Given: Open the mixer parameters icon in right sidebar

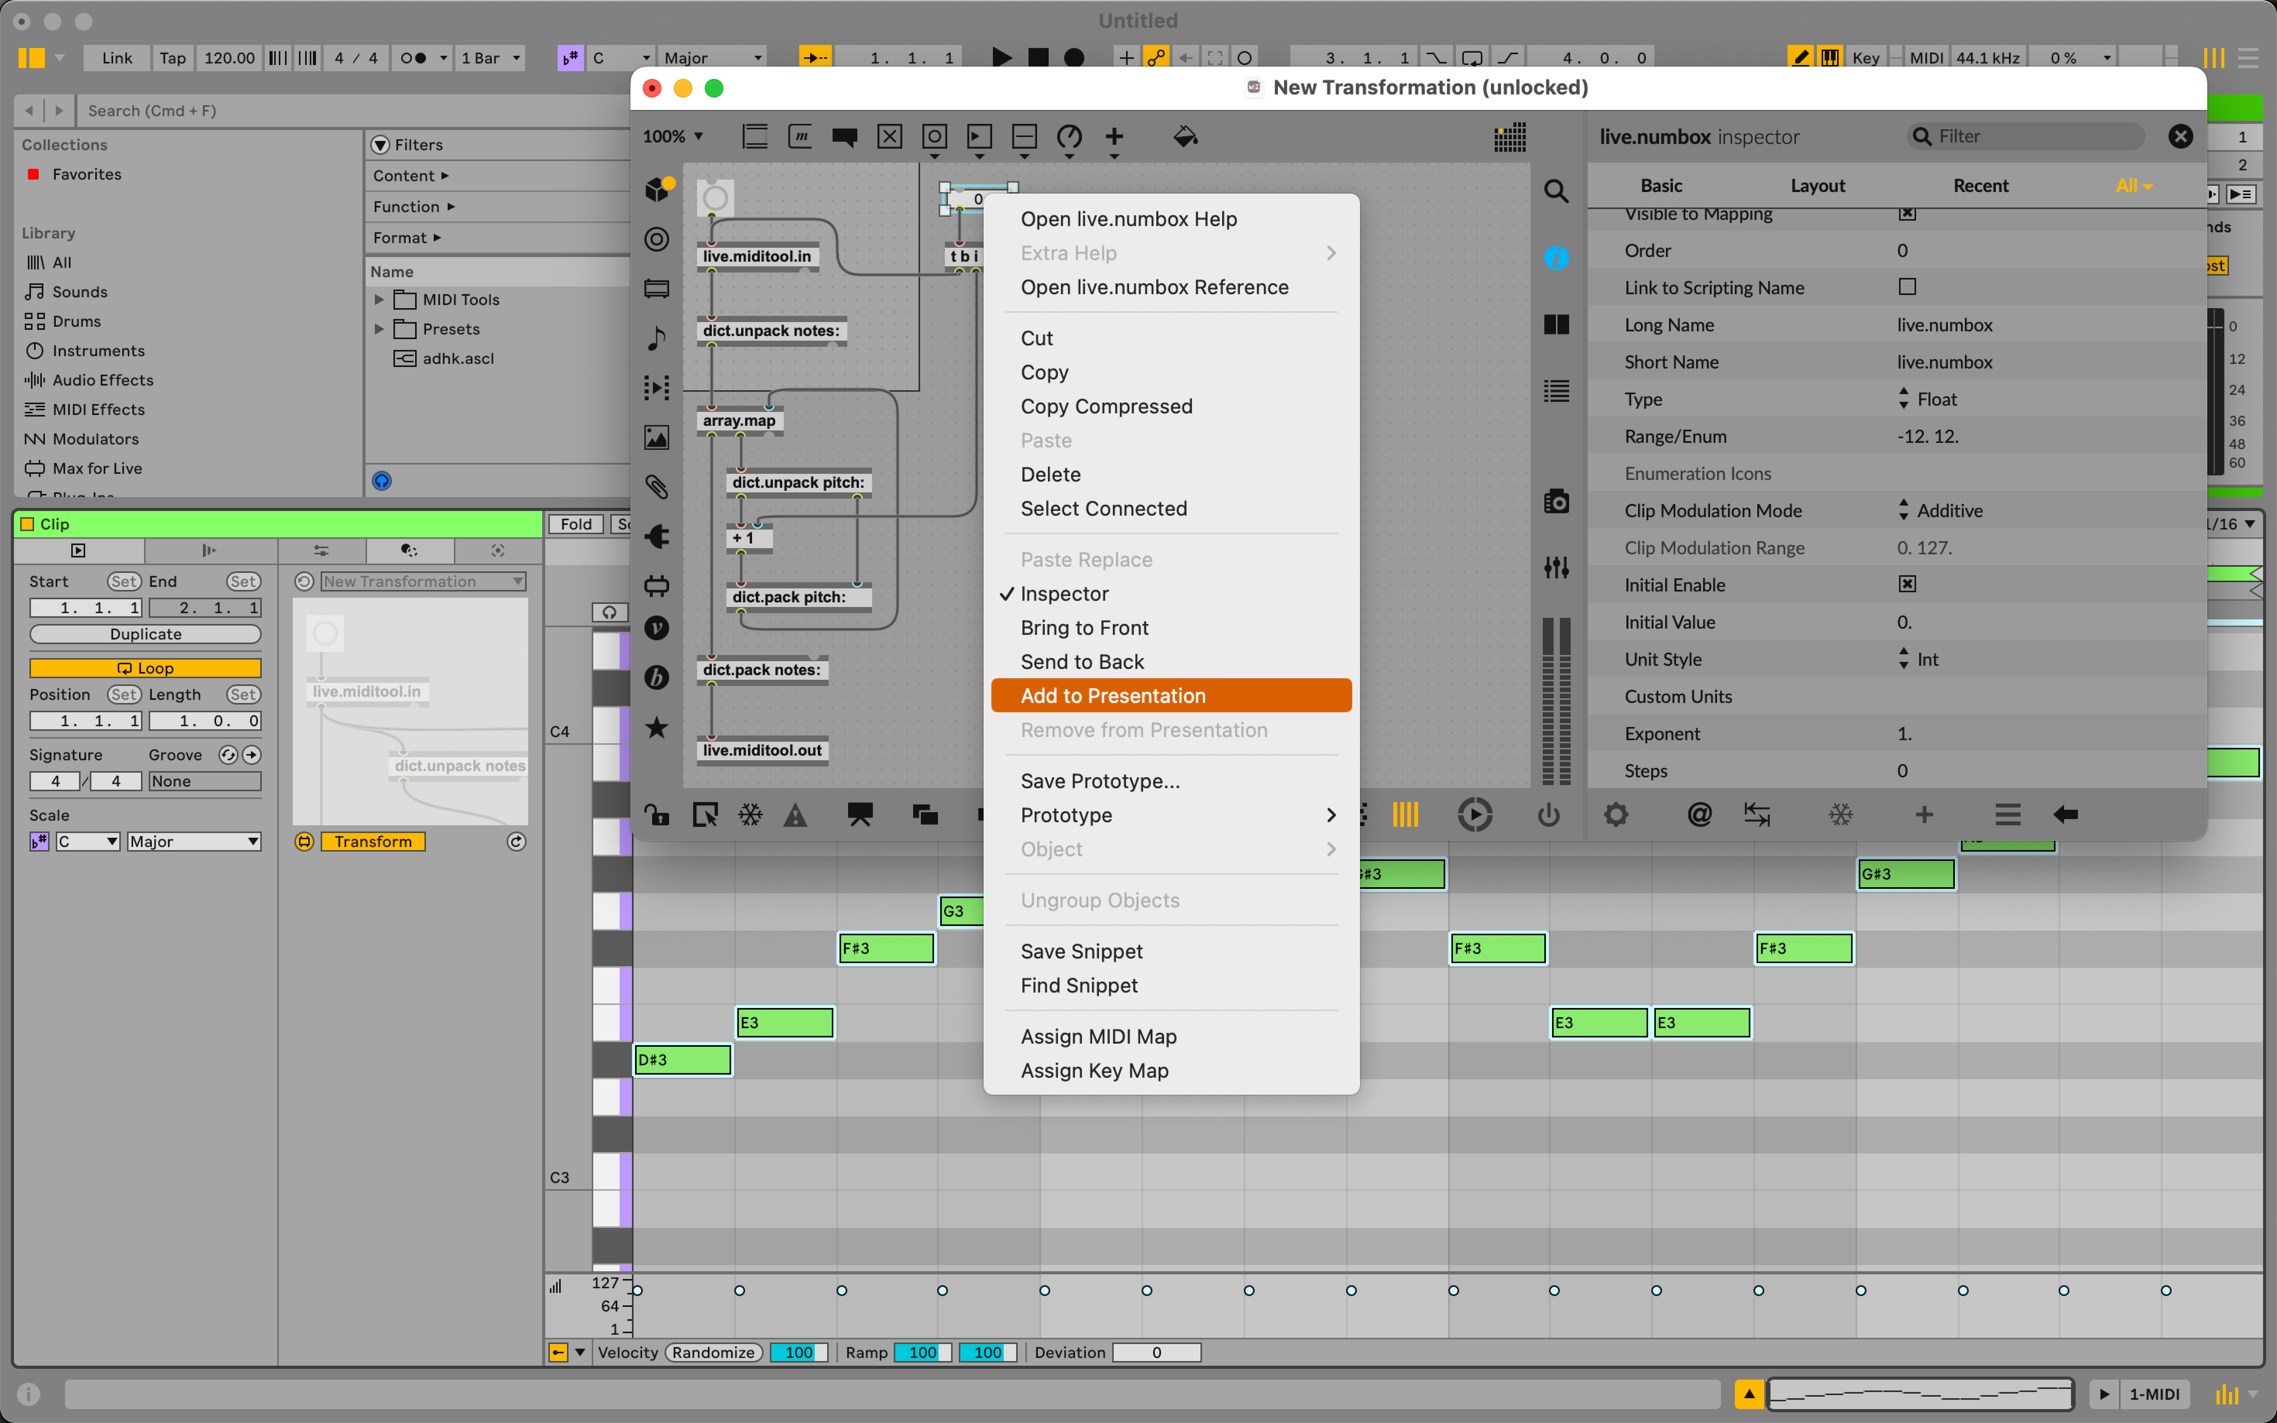Looking at the screenshot, I should pos(1556,567).
